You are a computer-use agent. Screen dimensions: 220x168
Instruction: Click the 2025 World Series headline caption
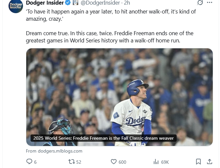point(103,138)
